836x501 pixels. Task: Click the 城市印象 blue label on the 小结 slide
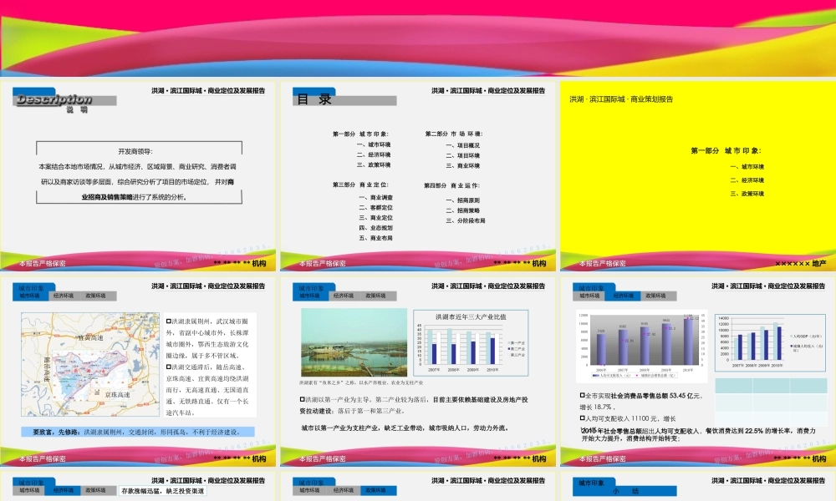coord(591,483)
